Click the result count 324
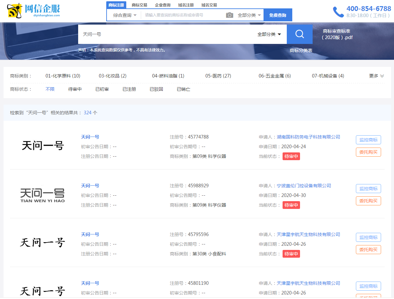 88,113
